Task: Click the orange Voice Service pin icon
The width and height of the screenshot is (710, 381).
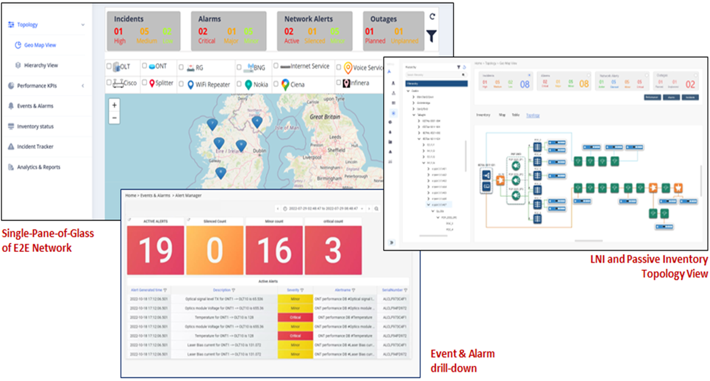Action: click(x=348, y=68)
